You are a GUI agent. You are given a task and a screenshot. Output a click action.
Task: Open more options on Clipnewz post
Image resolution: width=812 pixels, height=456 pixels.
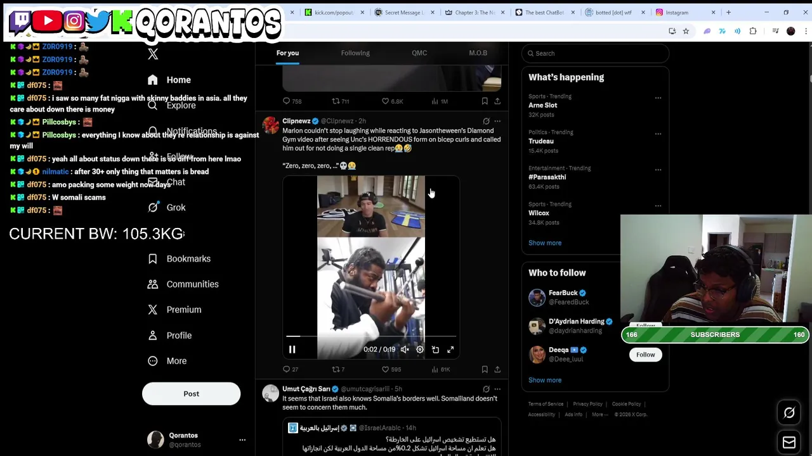(497, 121)
